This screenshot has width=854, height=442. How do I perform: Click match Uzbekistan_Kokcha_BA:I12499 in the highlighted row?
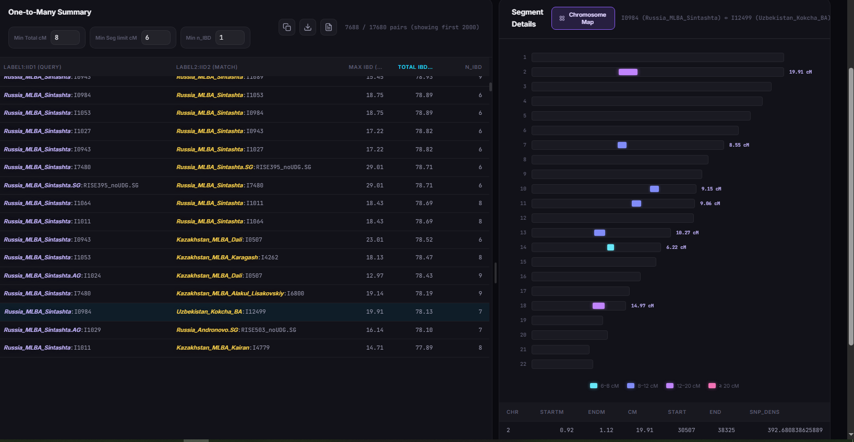221,312
